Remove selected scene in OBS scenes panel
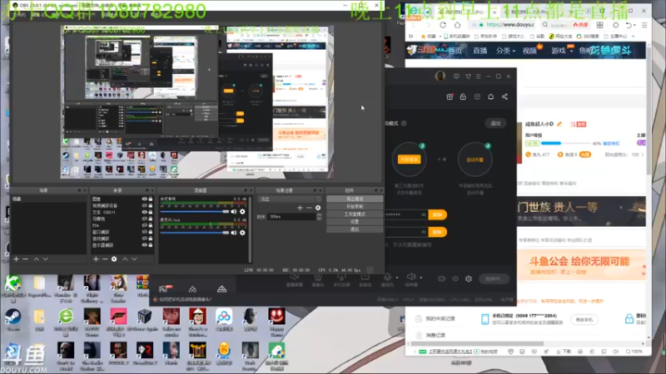Image resolution: width=666 pixels, height=374 pixels. coord(26,258)
